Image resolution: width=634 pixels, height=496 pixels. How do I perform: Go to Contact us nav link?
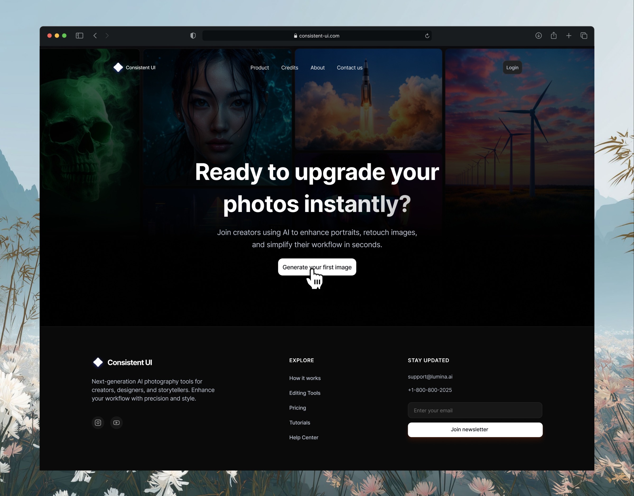click(x=349, y=68)
